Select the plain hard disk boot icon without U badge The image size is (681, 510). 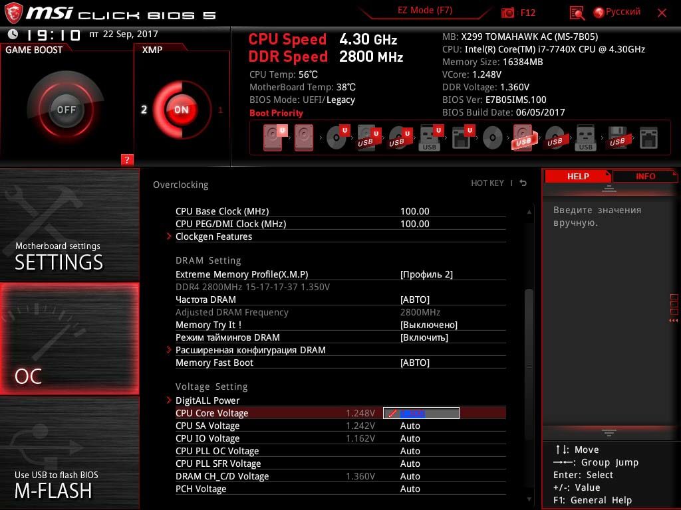click(x=304, y=138)
